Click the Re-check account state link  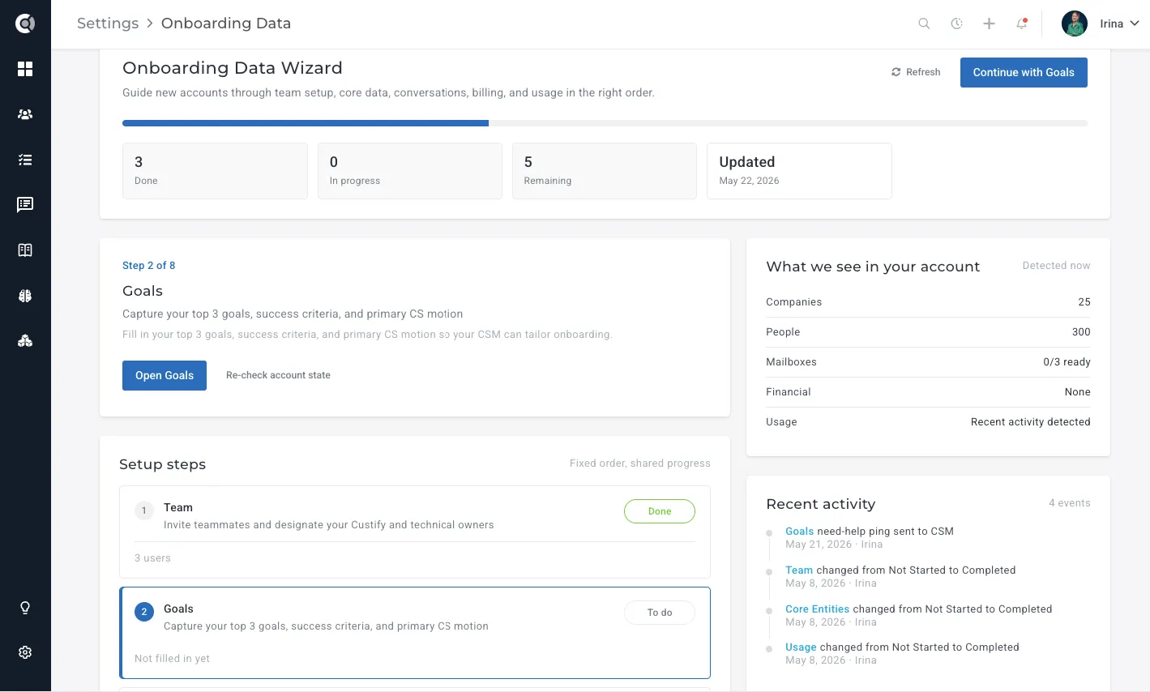coord(278,375)
